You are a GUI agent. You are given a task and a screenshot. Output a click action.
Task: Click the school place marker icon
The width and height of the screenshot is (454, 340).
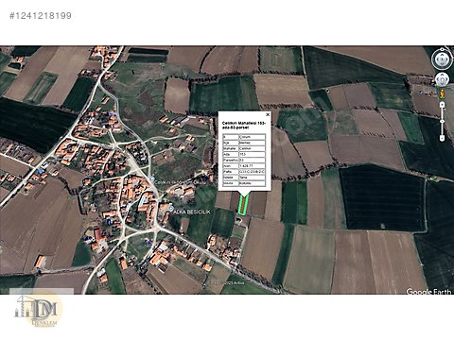[152, 178]
